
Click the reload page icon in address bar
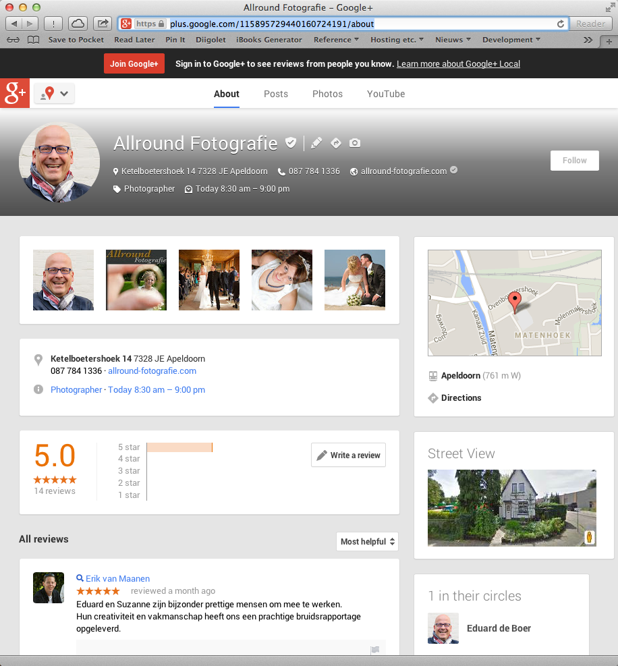click(x=560, y=24)
